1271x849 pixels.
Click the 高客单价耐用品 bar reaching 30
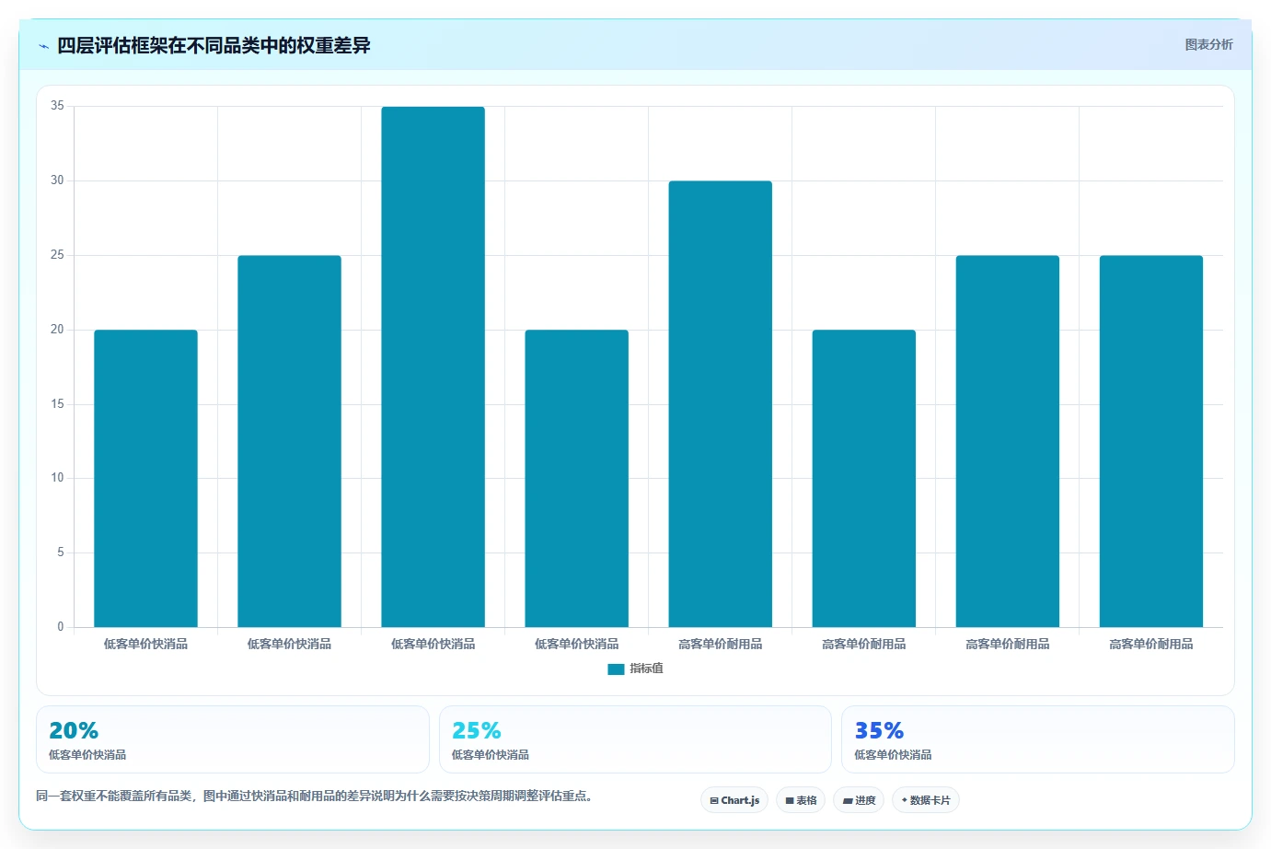(720, 404)
